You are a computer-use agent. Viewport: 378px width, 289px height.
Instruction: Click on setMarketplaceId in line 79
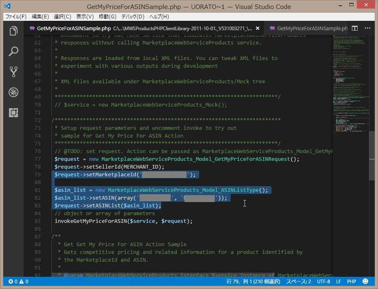point(111,175)
